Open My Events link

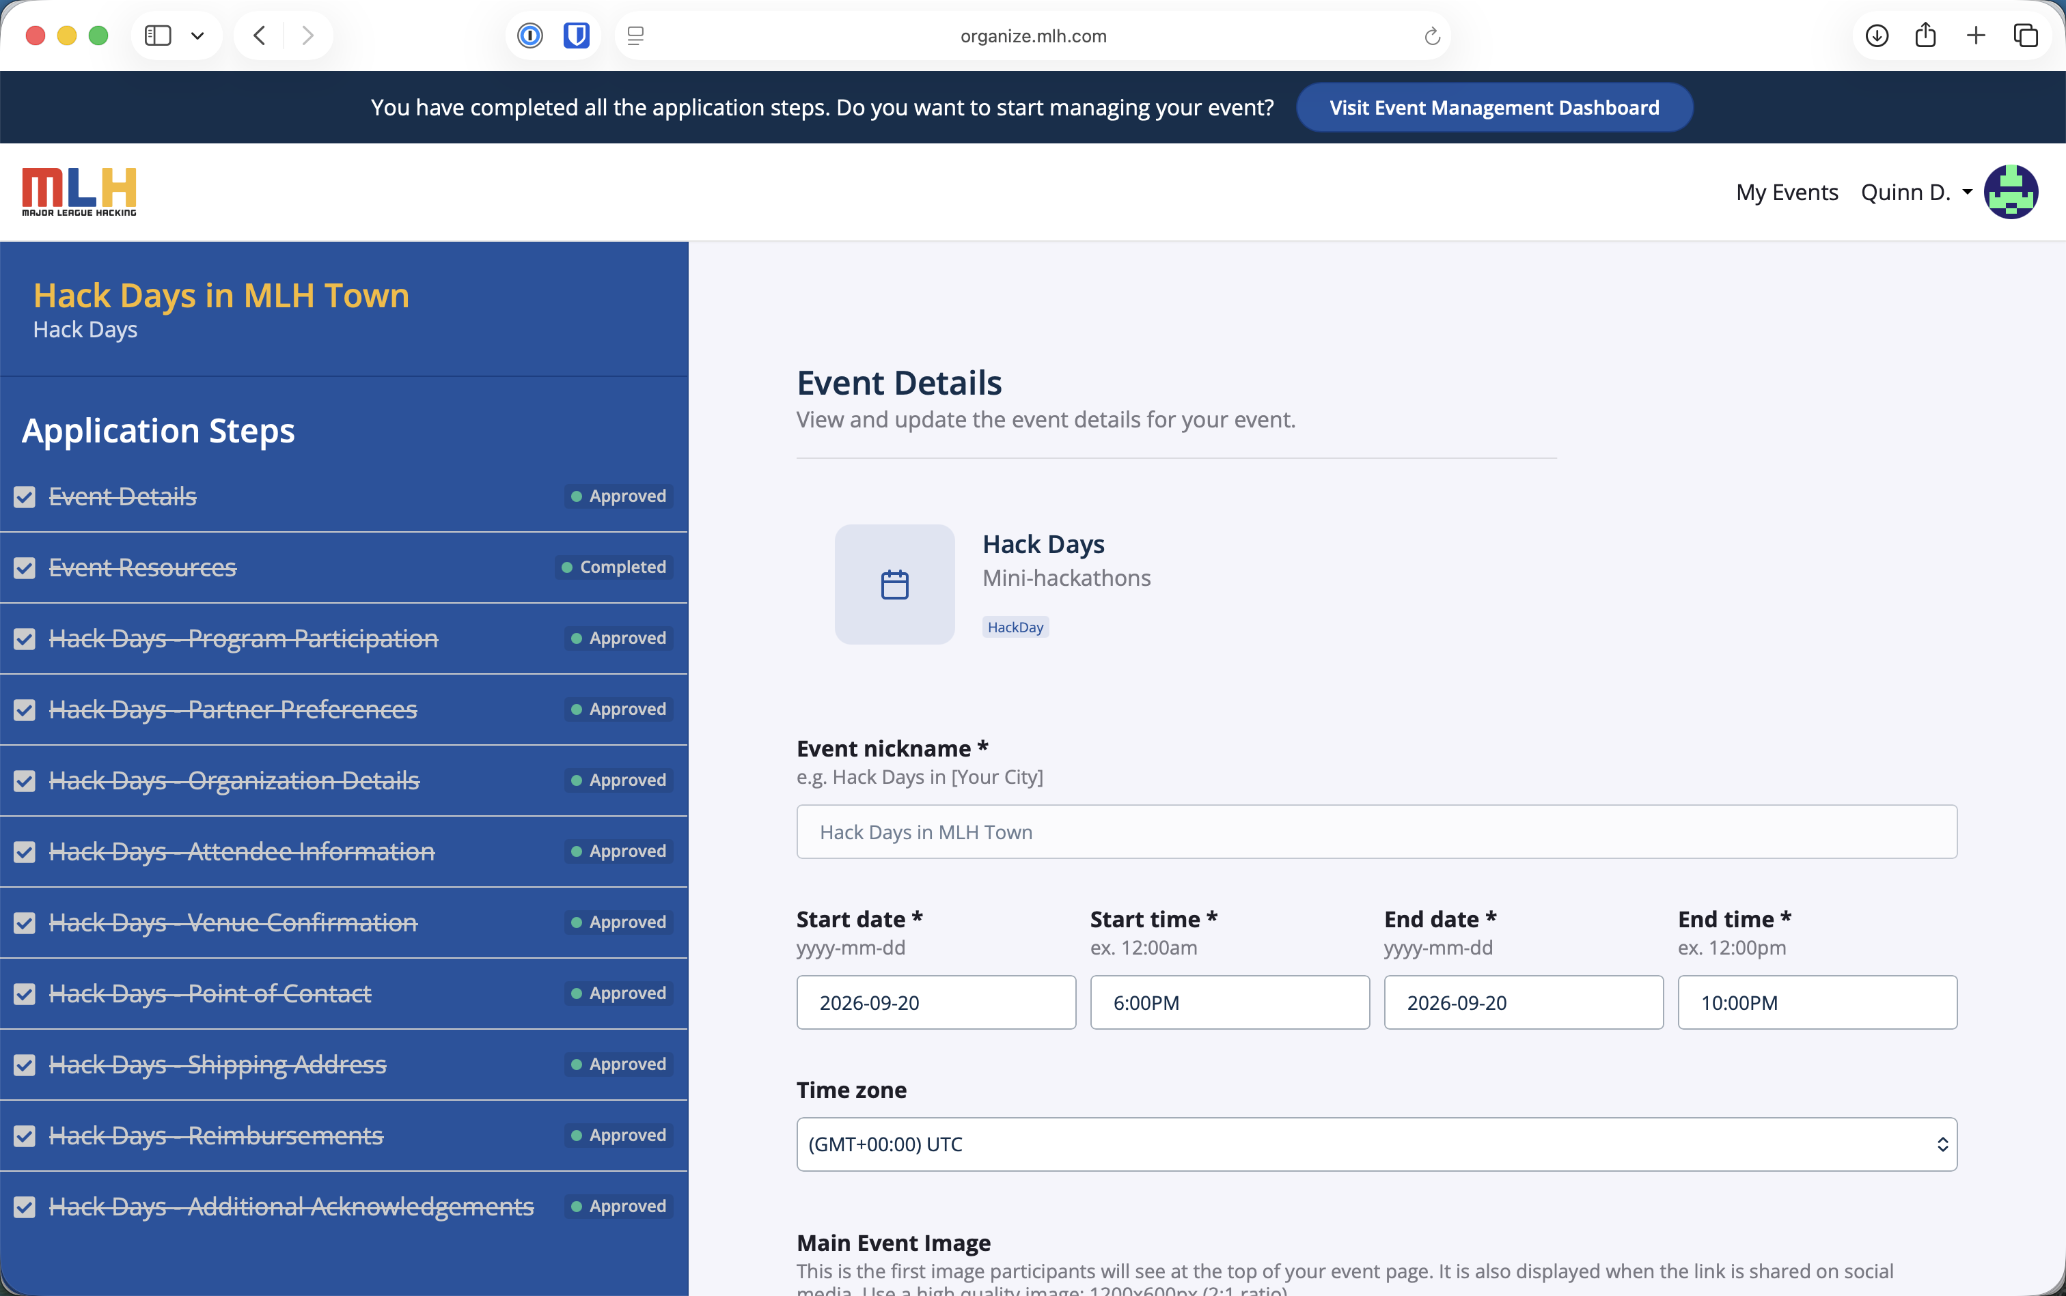1787,192
